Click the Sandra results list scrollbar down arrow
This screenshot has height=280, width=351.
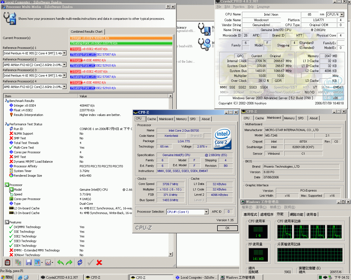170,254
